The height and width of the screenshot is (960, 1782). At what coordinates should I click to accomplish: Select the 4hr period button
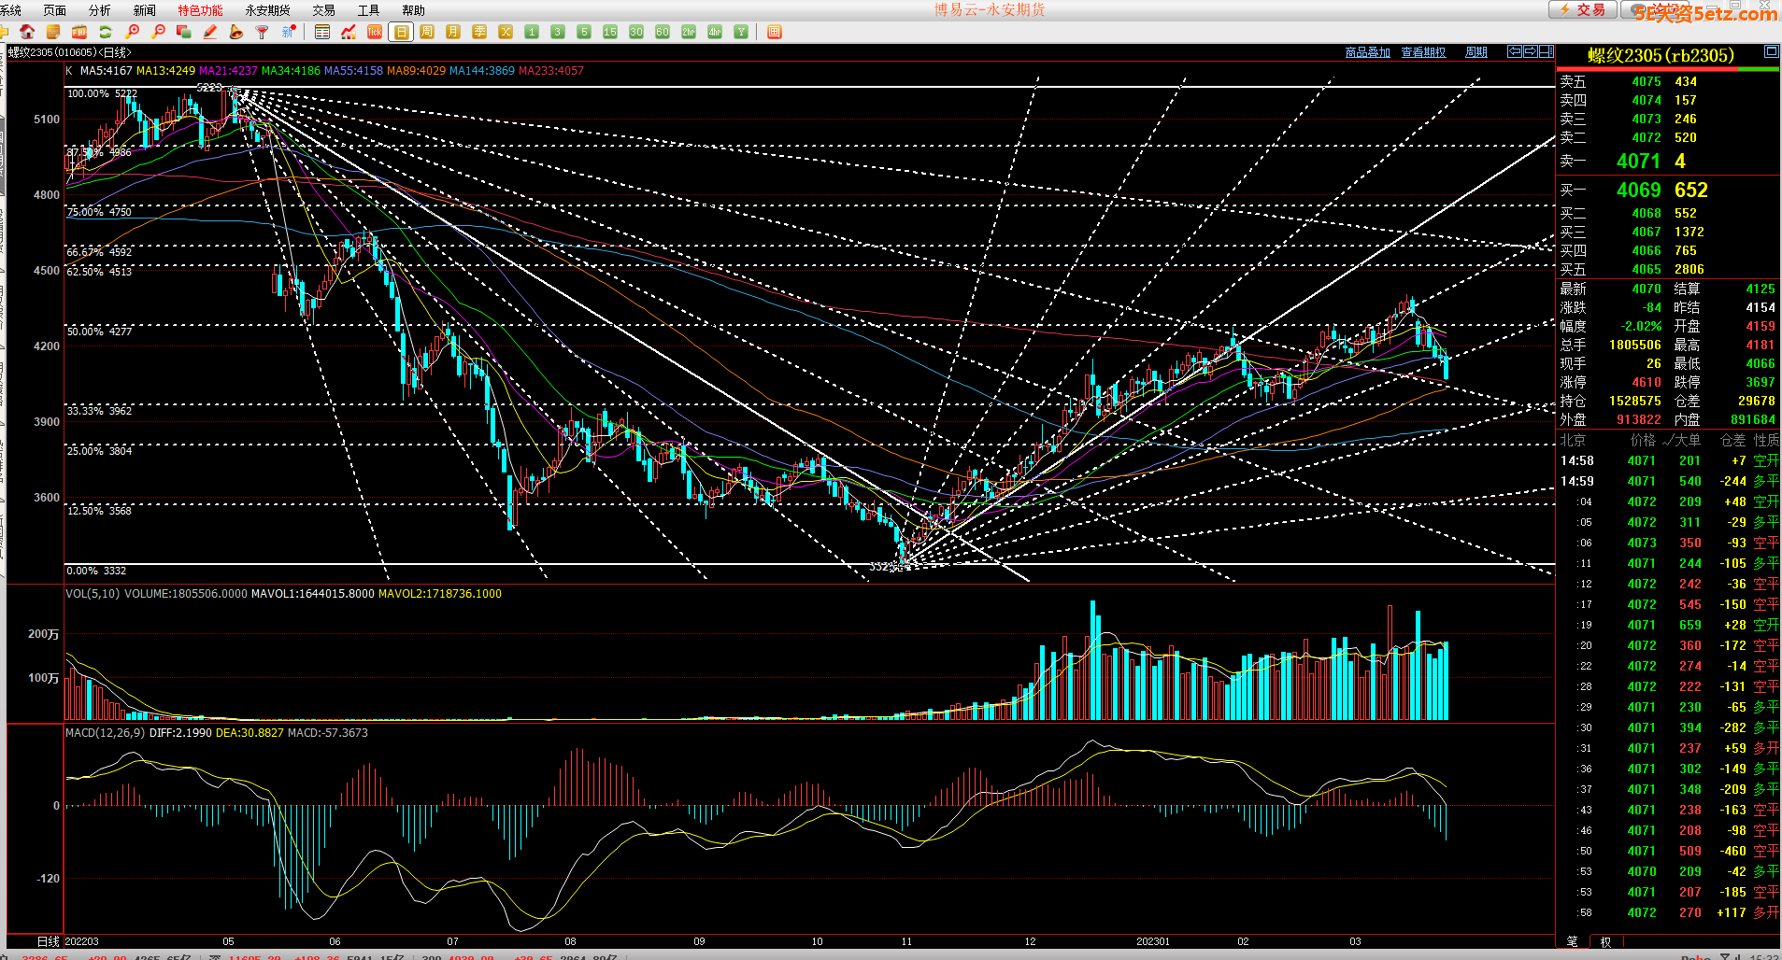click(x=715, y=32)
